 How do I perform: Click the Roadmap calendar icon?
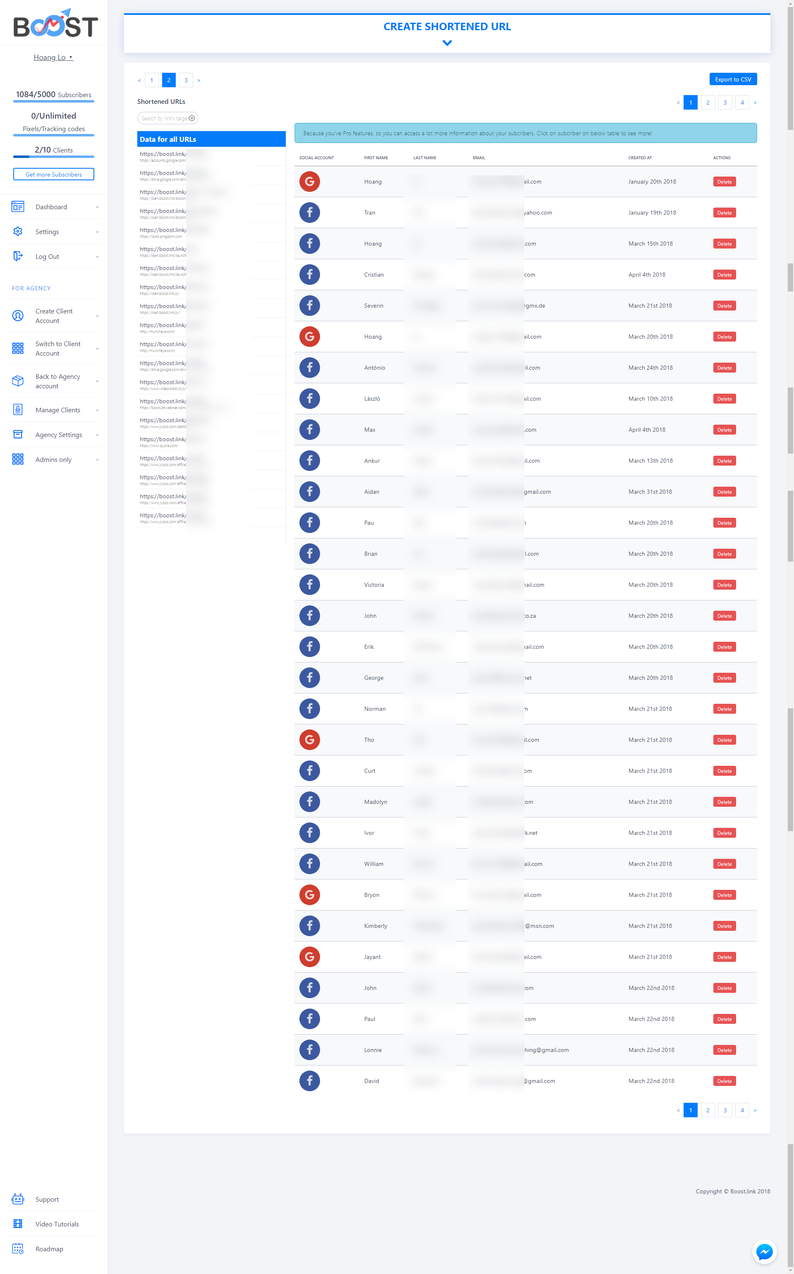pos(18,1249)
